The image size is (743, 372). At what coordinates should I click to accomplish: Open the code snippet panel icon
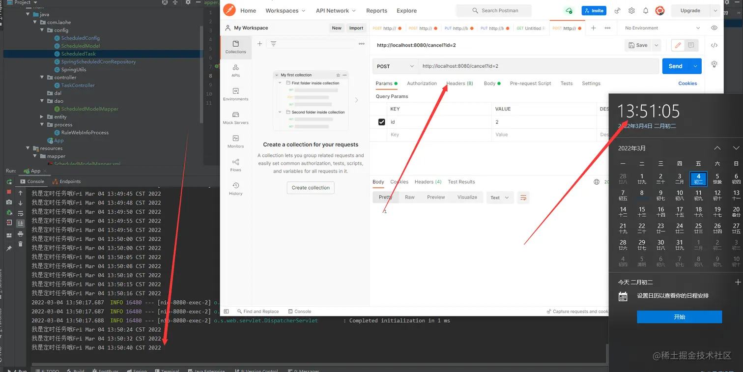point(714,45)
